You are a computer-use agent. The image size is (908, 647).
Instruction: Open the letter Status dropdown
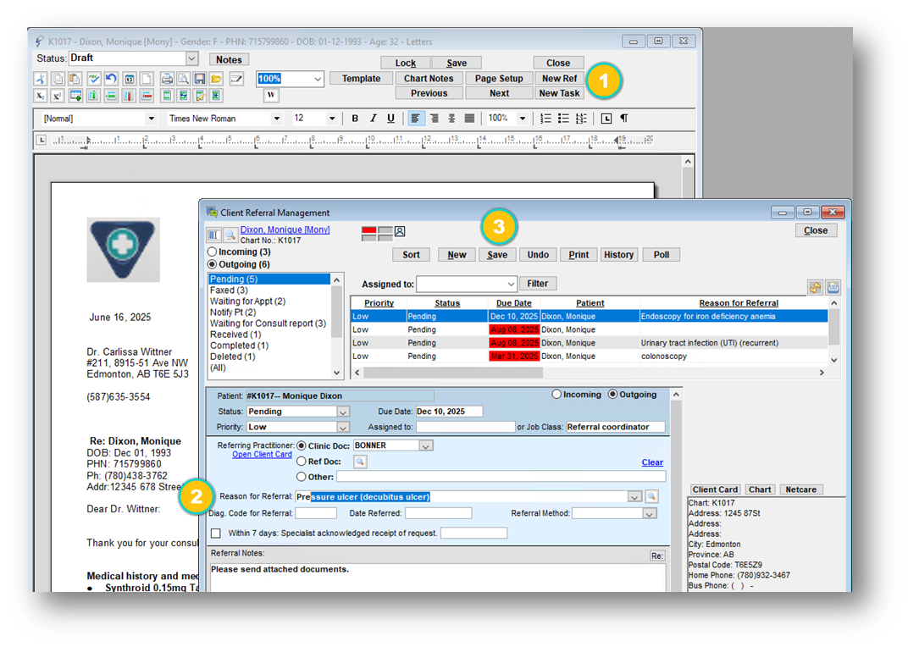pos(191,58)
